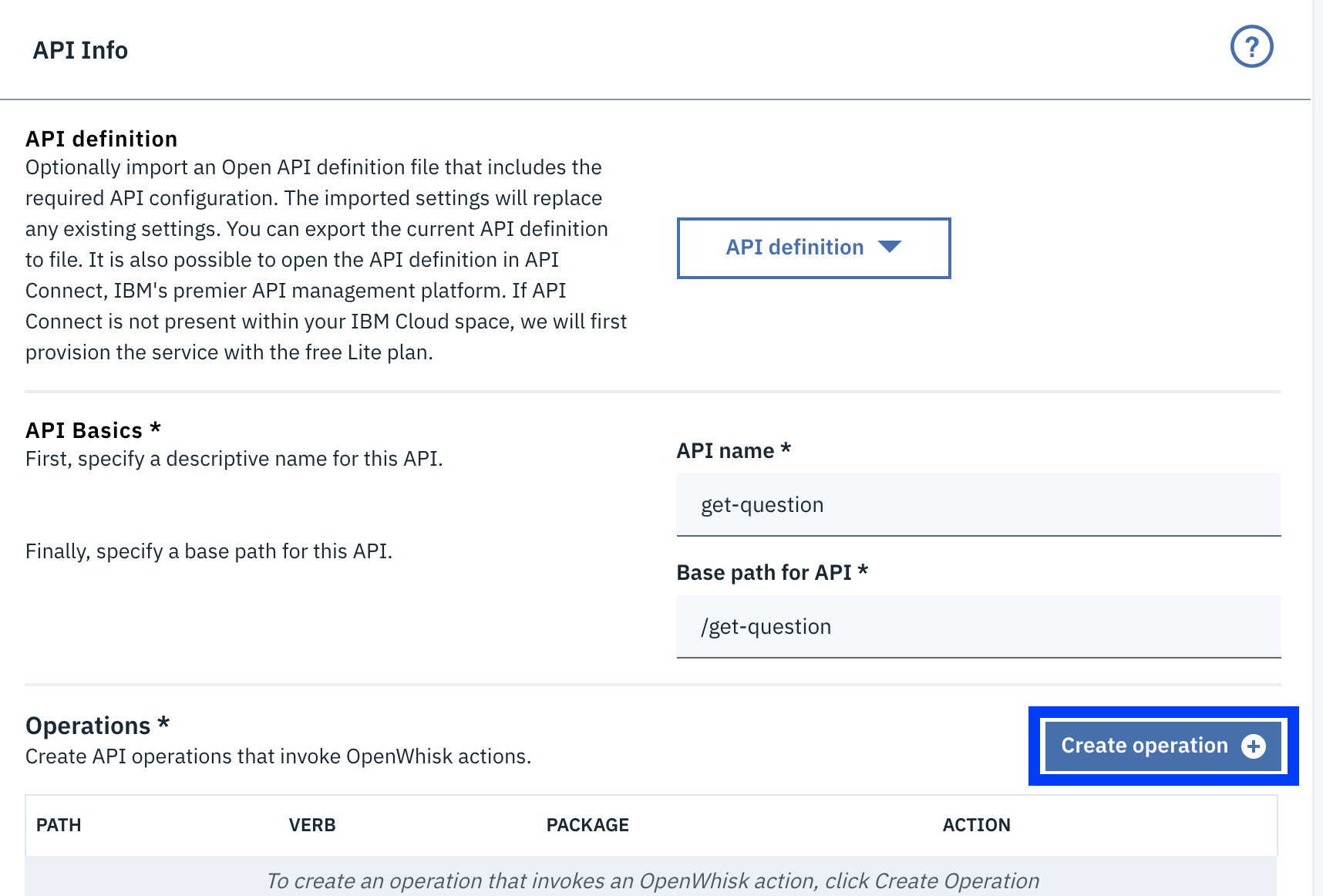Sort by the PATH column header

[59, 825]
